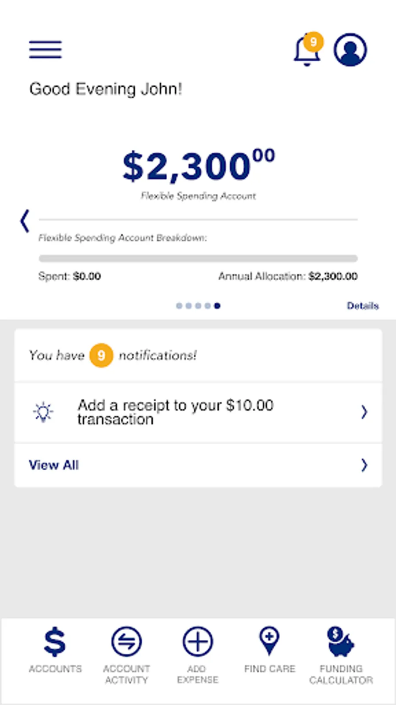Open Account Activity arrows icon
The width and height of the screenshot is (396, 705).
pyautogui.click(x=126, y=642)
